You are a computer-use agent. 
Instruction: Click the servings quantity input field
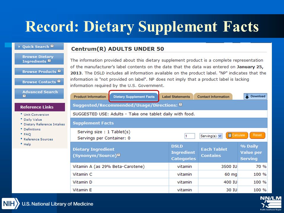coord(190,136)
